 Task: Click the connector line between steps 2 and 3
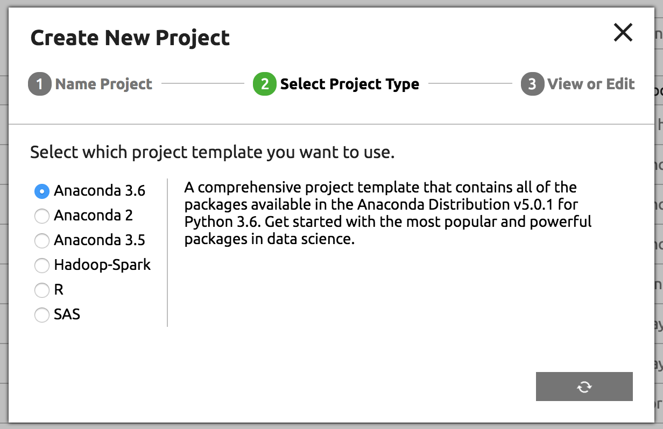(x=470, y=84)
